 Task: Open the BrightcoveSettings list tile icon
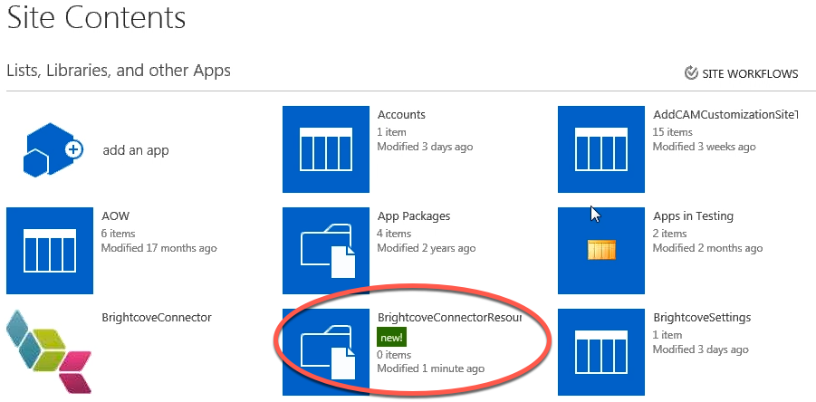601,353
